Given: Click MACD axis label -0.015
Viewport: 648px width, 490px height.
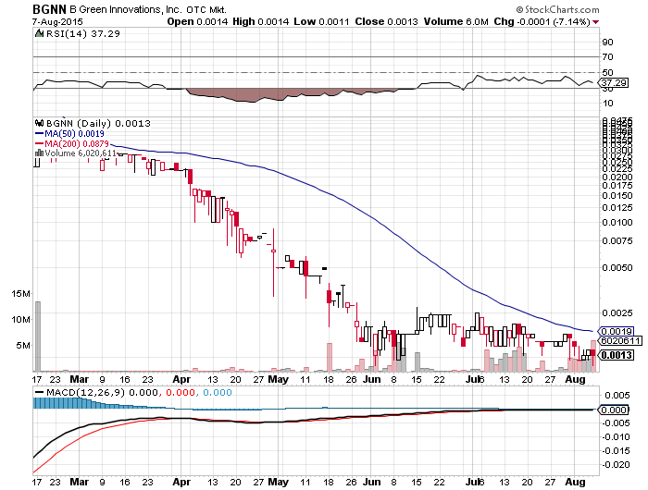Looking at the screenshot, I should pos(616,451).
